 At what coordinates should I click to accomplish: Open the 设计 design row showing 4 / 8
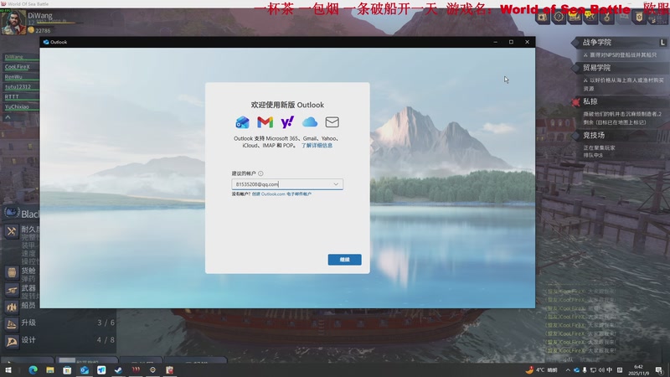tap(59, 340)
